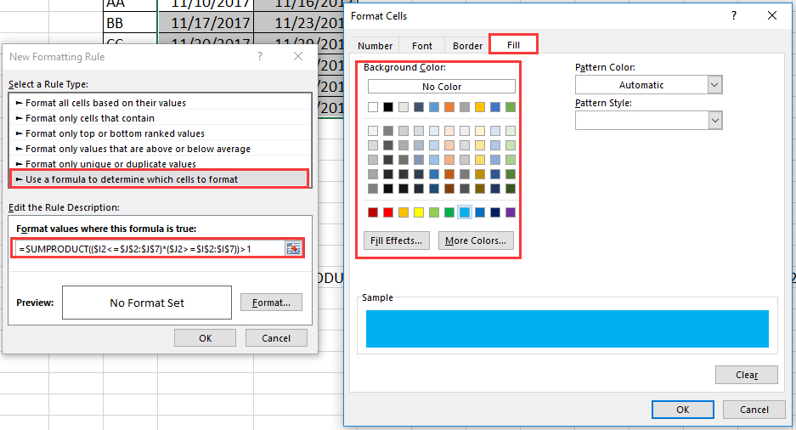The height and width of the screenshot is (430, 796).
Task: Choose the No Color option
Action: point(441,87)
